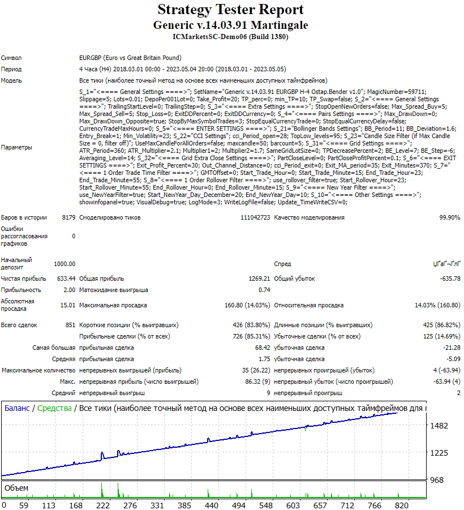Click the Период label
The height and width of the screenshot is (510, 464).
[x=11, y=69]
